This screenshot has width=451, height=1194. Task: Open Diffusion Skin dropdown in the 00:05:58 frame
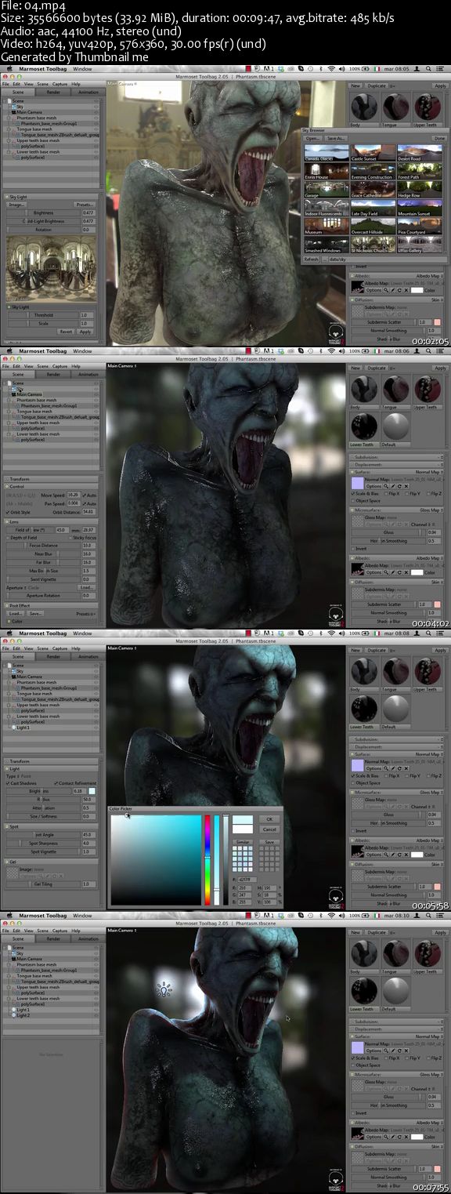(x=438, y=865)
